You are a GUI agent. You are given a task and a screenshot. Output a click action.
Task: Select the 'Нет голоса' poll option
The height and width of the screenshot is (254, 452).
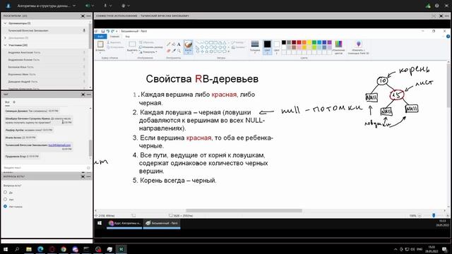pos(5,207)
